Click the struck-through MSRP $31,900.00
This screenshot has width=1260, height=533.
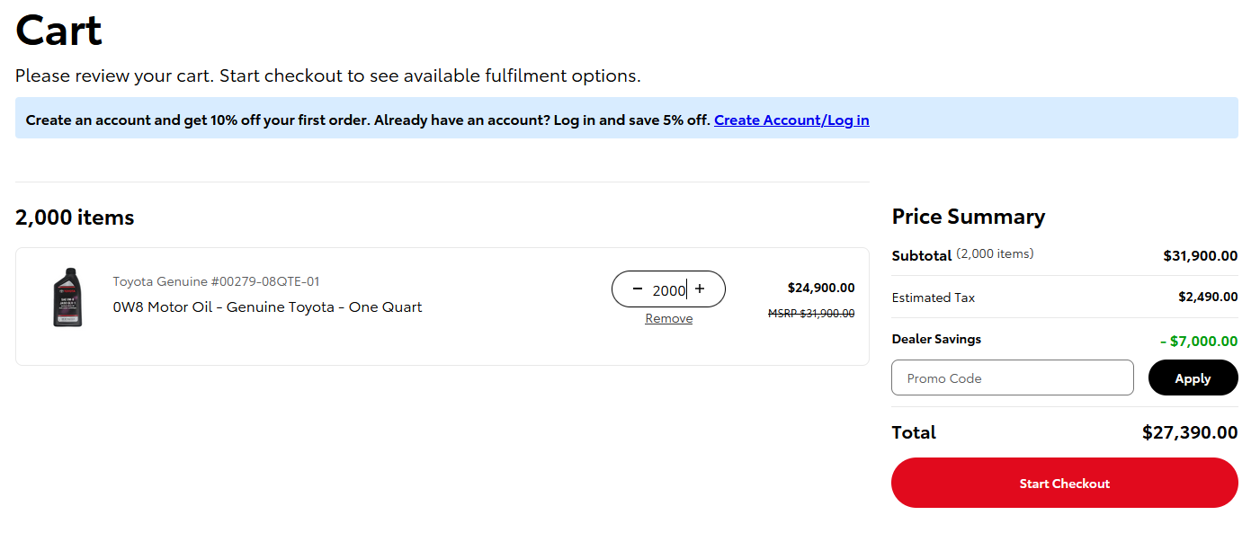coord(811,314)
